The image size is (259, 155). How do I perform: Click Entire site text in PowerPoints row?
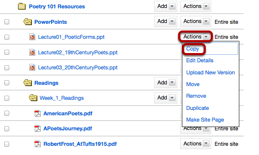(x=226, y=22)
